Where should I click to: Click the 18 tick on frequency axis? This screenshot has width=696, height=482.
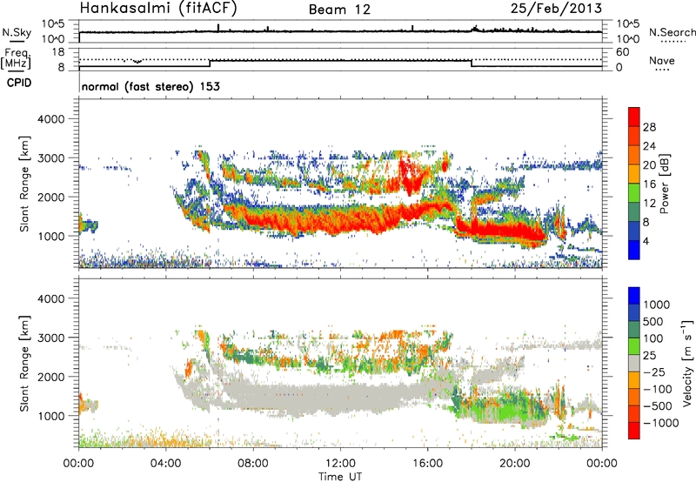pyautogui.click(x=58, y=52)
